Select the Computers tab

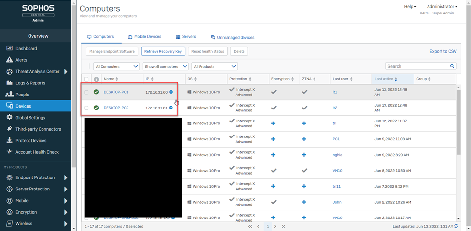pyautogui.click(x=100, y=37)
